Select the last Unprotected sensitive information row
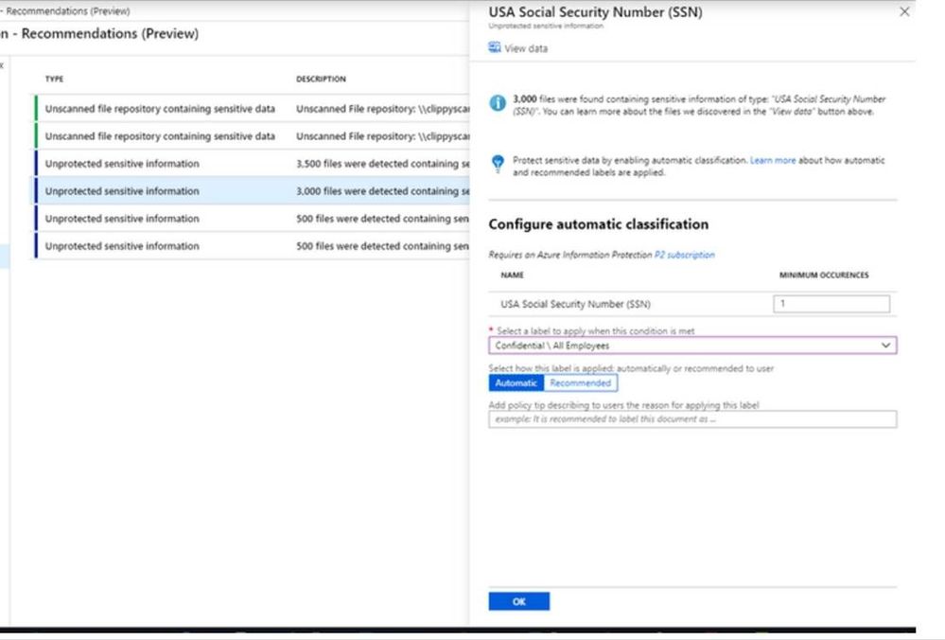This screenshot has width=945, height=640. (x=252, y=246)
